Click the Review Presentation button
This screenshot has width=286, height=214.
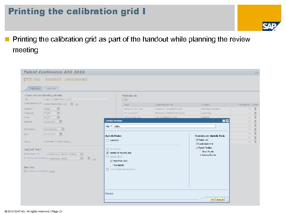(77, 80)
